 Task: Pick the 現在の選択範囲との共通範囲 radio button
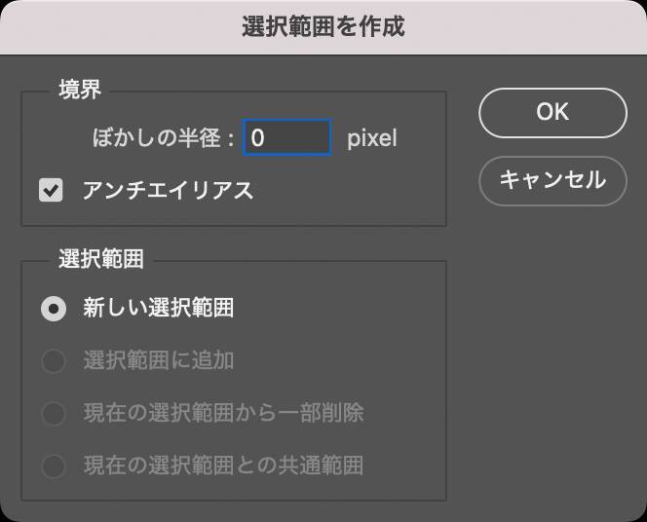click(x=53, y=466)
